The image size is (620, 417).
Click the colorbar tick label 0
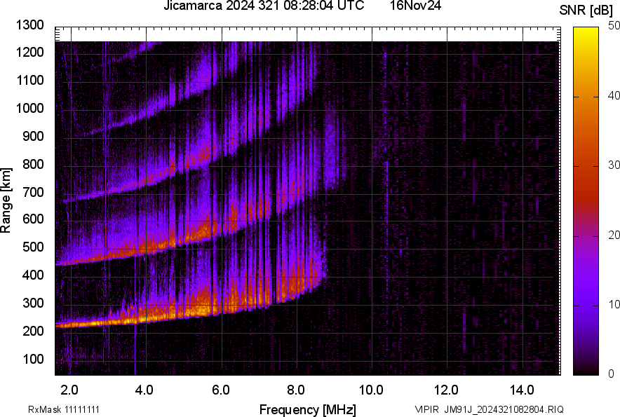pos(612,374)
